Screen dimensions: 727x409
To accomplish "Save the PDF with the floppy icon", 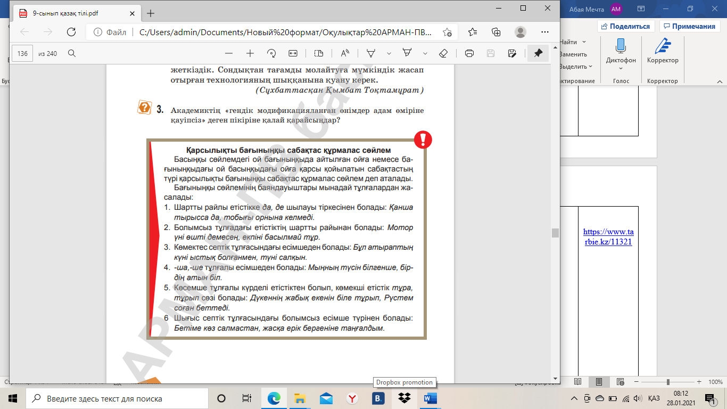I will [x=491, y=53].
